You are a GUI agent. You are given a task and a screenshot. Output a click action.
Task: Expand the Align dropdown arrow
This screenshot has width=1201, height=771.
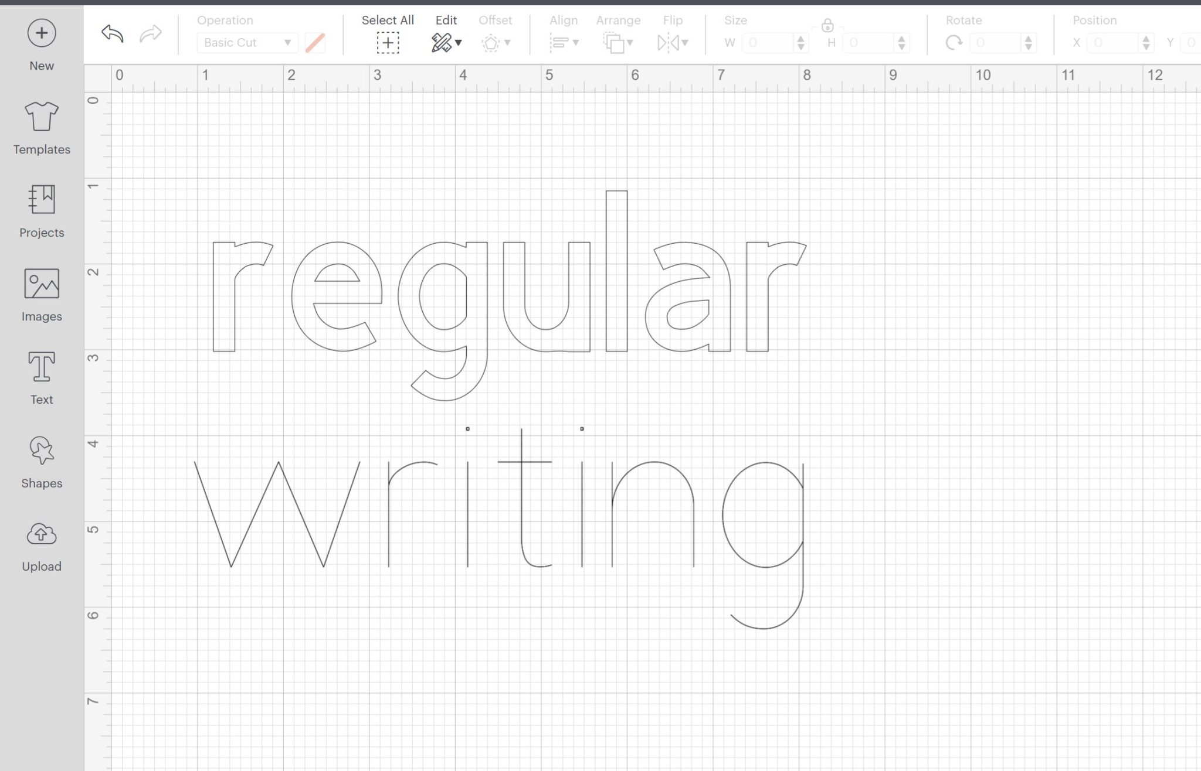pyautogui.click(x=576, y=43)
